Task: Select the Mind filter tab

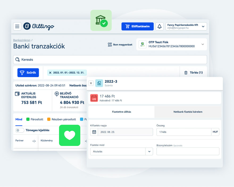Action: (x=19, y=119)
